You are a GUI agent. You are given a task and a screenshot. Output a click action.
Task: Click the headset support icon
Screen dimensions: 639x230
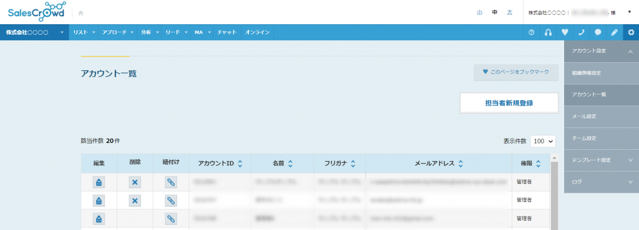548,32
